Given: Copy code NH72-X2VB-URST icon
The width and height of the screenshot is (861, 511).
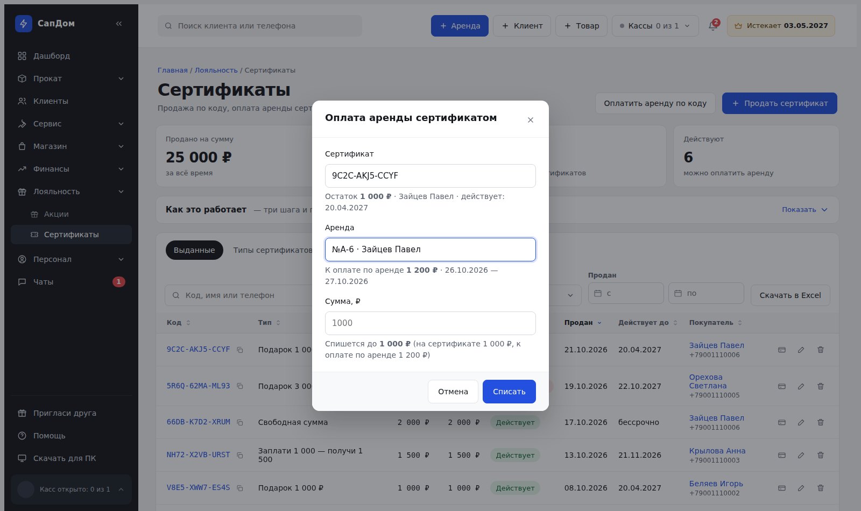Looking at the screenshot, I should coord(240,456).
